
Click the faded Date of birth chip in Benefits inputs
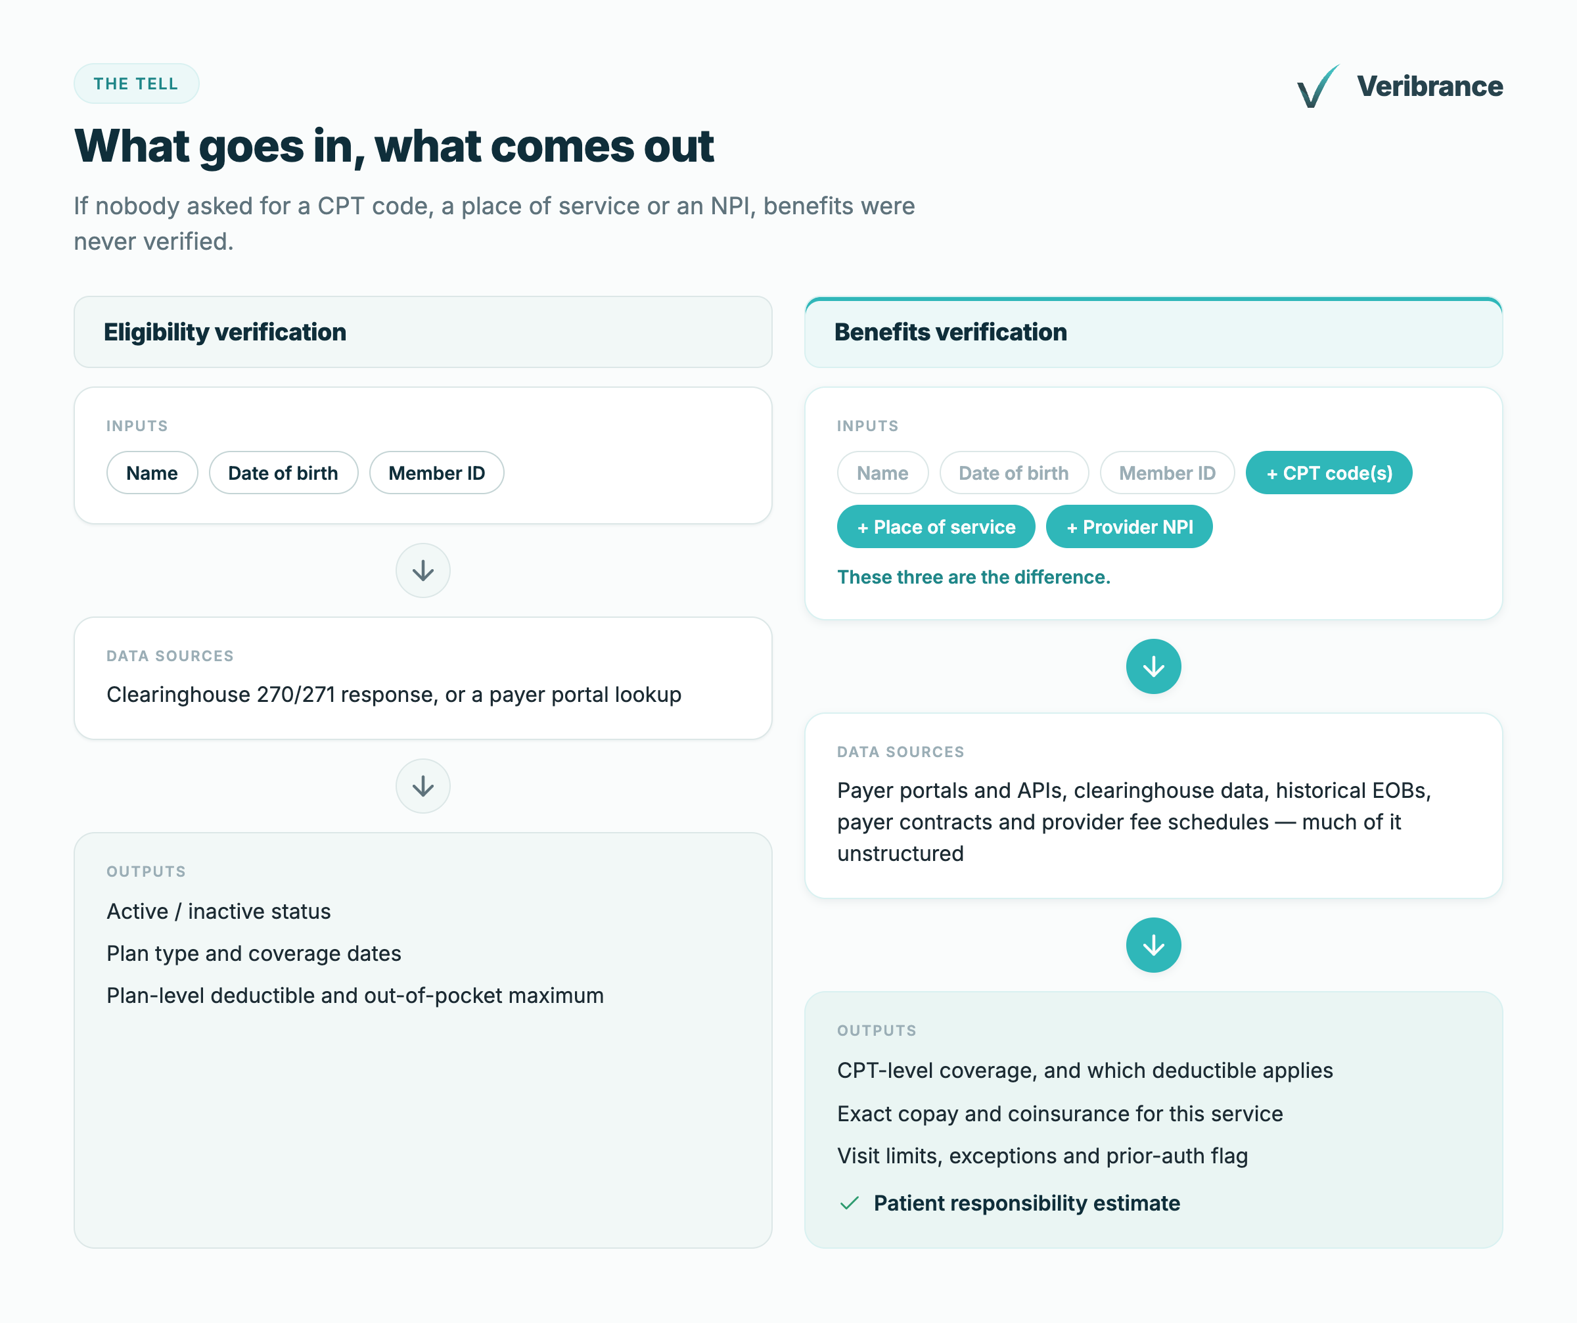coord(1014,473)
